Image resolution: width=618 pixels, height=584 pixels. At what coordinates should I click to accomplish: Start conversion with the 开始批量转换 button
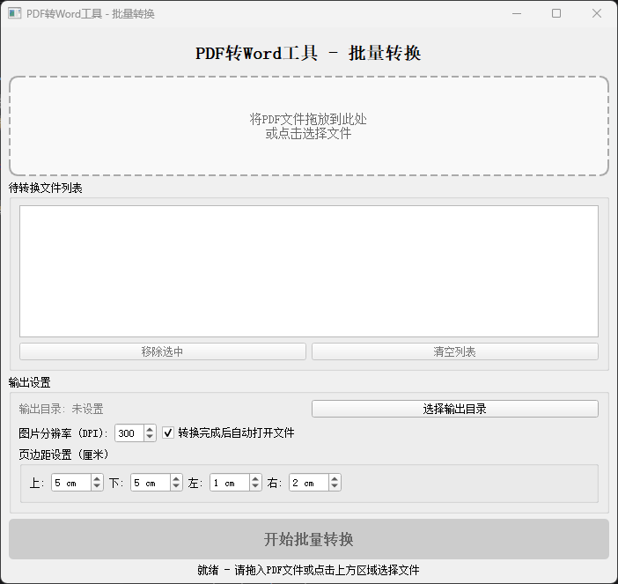coord(308,539)
